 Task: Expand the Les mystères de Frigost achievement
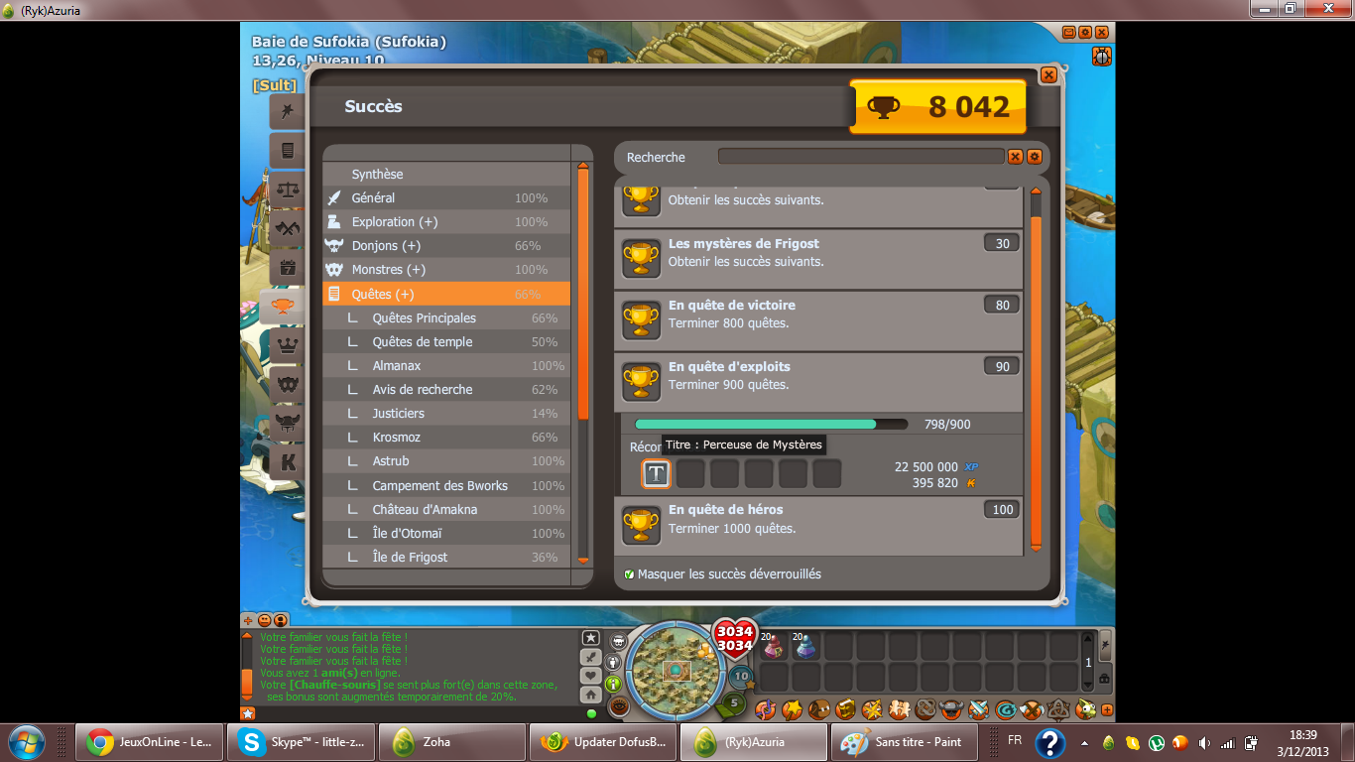click(x=818, y=259)
